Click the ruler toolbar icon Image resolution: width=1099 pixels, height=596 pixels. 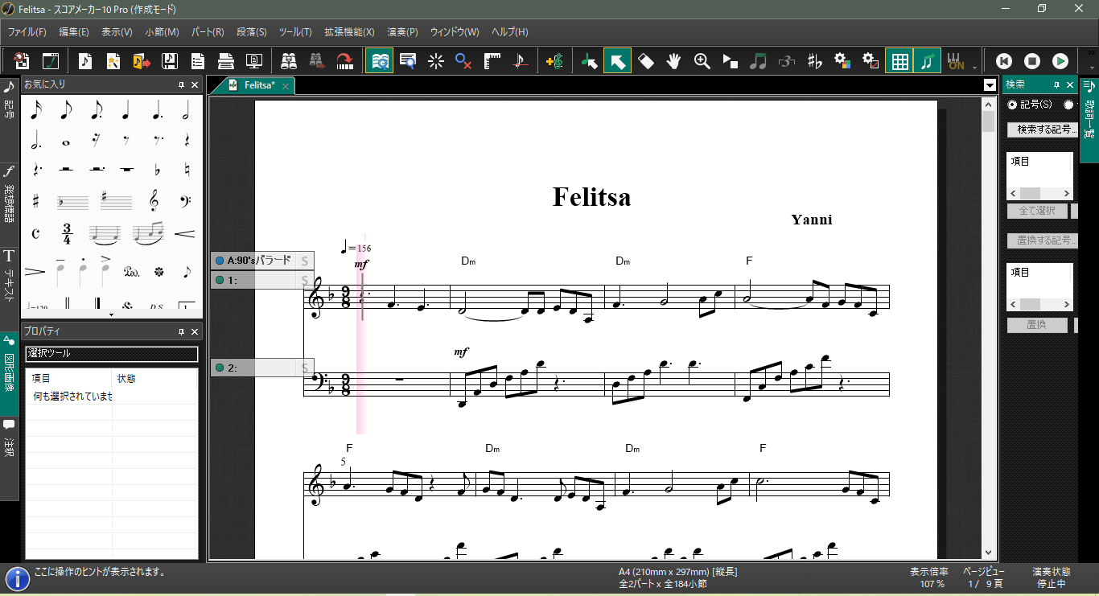492,61
